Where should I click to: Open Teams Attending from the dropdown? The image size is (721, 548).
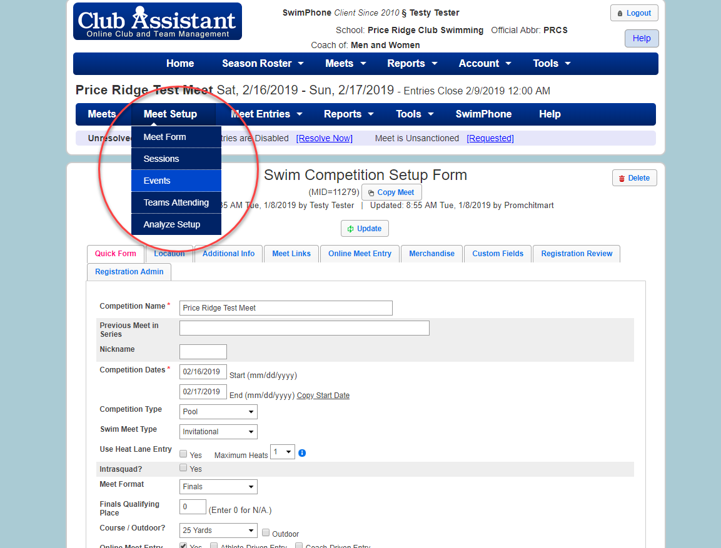coord(176,202)
